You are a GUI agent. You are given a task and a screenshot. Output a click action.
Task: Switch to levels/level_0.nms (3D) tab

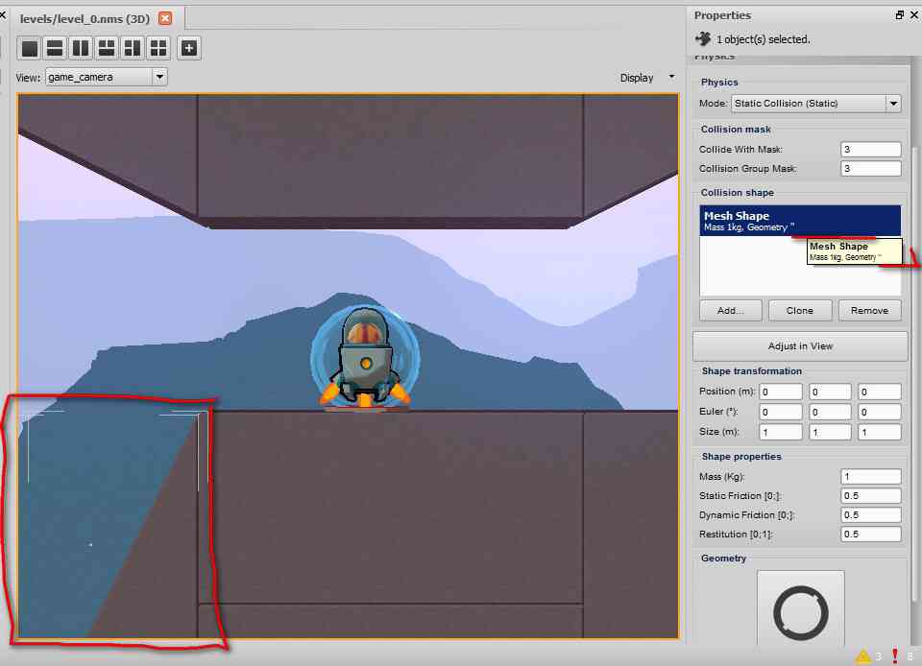pyautogui.click(x=85, y=19)
